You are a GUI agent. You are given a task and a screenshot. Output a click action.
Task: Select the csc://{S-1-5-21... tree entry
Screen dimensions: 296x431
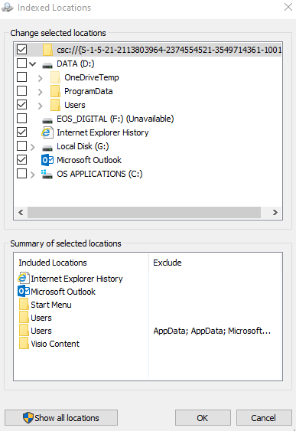click(x=169, y=50)
